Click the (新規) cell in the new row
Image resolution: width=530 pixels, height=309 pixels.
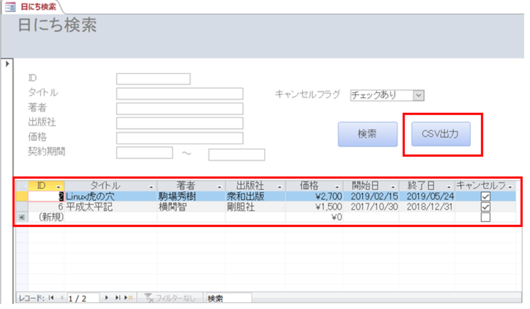click(x=46, y=217)
